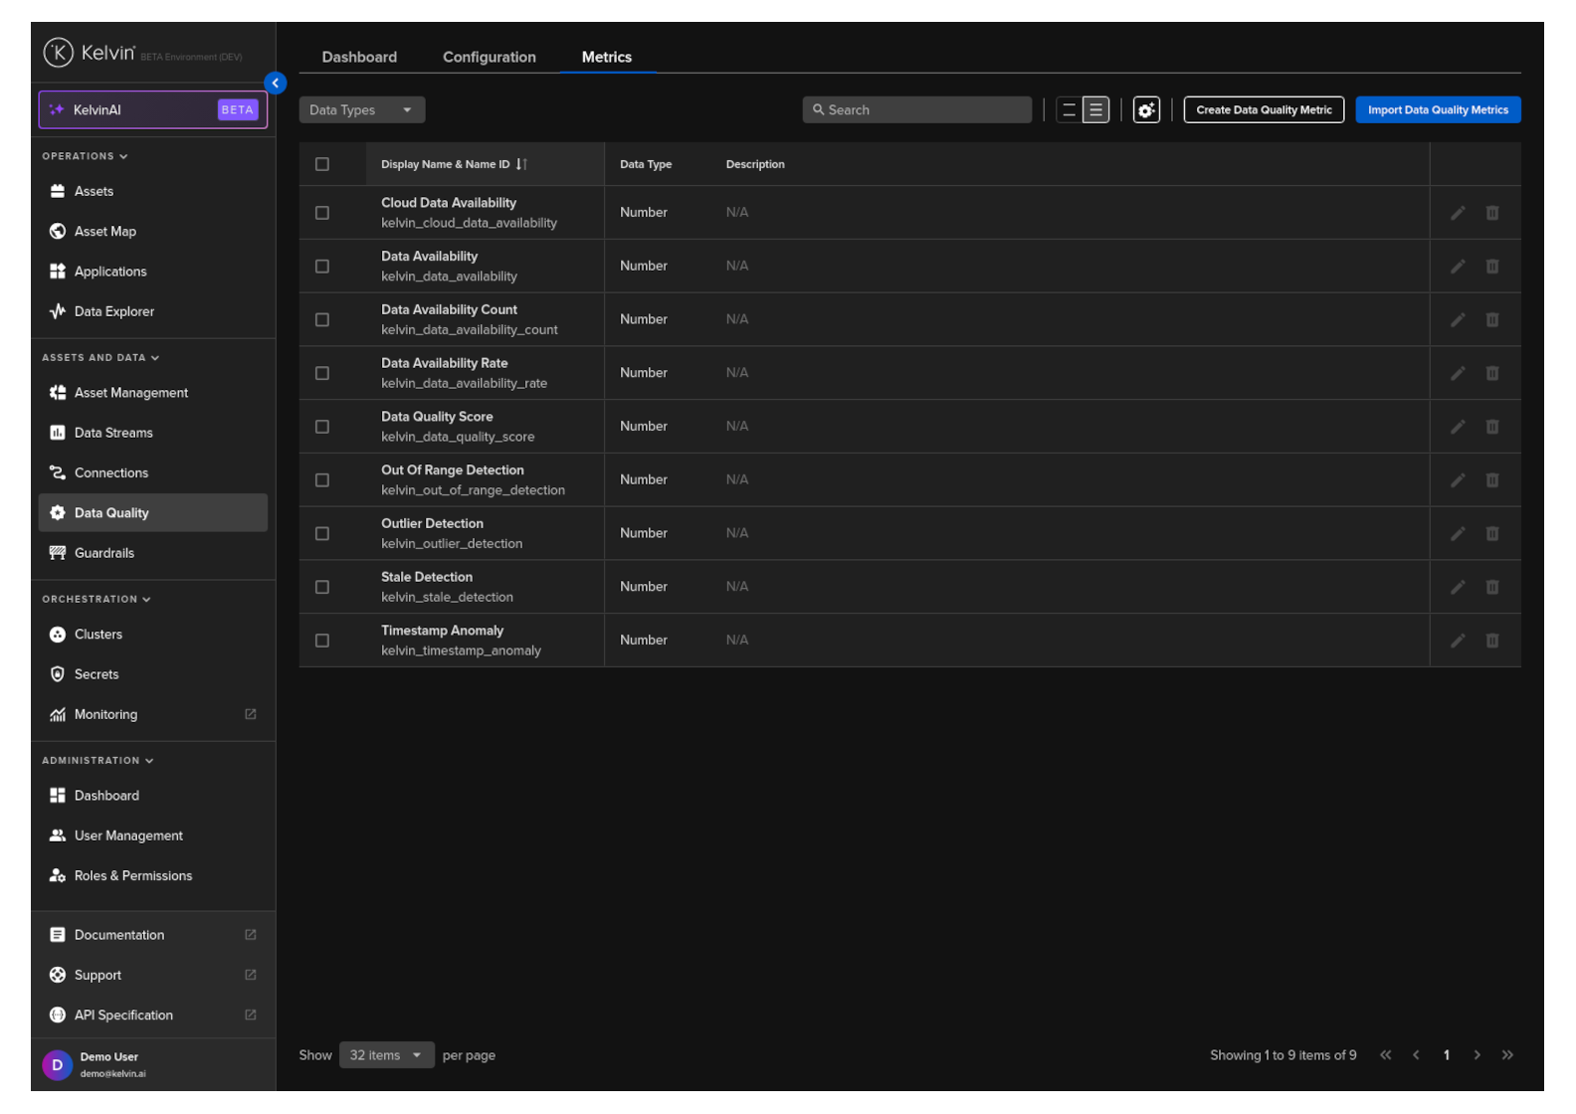Collapse the sidebar with blue arrow button
Viewport: 1576px width, 1114px height.
click(x=276, y=84)
